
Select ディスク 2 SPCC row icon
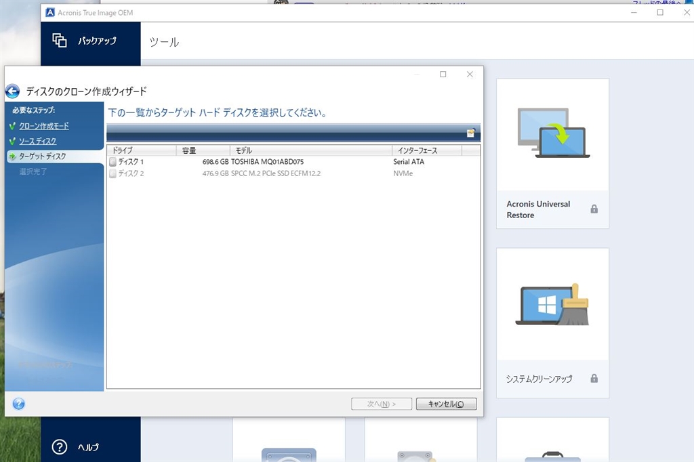pyautogui.click(x=113, y=173)
